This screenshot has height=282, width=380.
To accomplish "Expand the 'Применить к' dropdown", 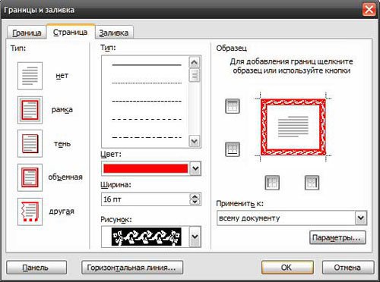I will click(361, 218).
